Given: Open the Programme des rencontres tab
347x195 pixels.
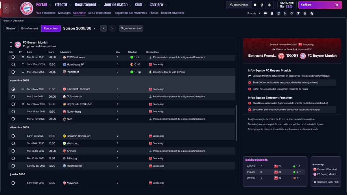Looking at the screenshot, I should click(130, 13).
